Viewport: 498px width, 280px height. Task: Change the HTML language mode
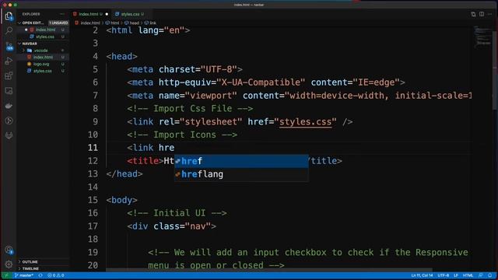468,275
